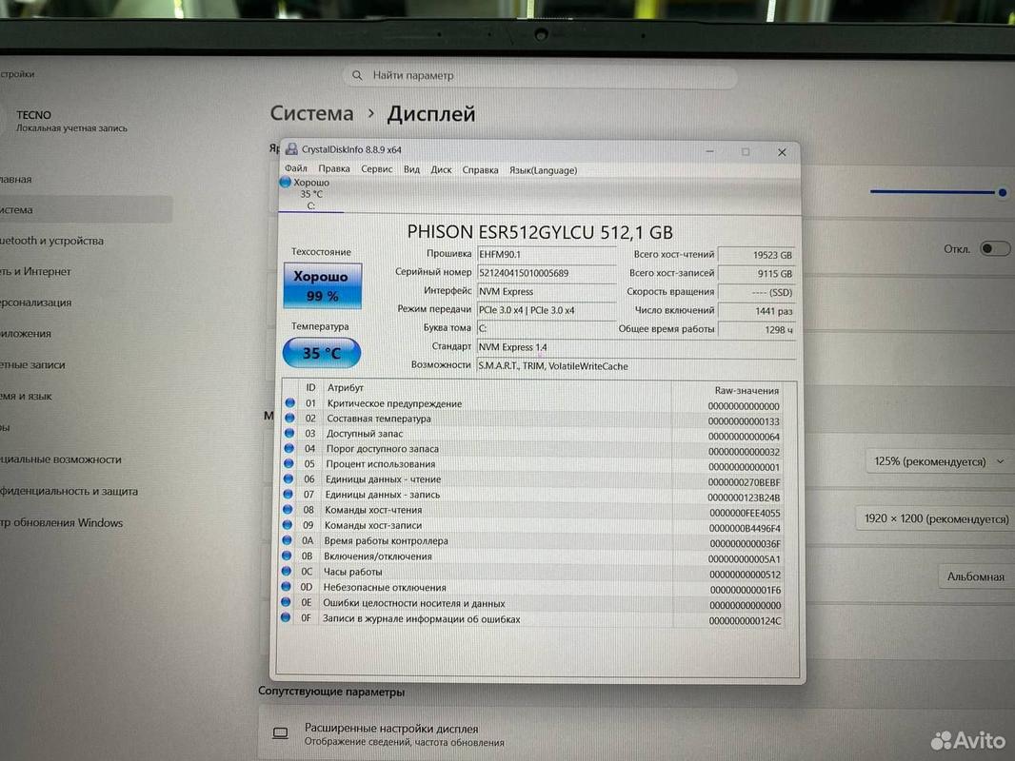Click status dot for attribute 0C Часы работы
Viewport: 1015px width, 761px height.
click(x=287, y=572)
